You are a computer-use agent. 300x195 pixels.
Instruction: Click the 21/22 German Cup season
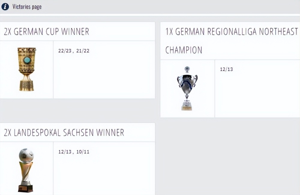tap(83, 51)
